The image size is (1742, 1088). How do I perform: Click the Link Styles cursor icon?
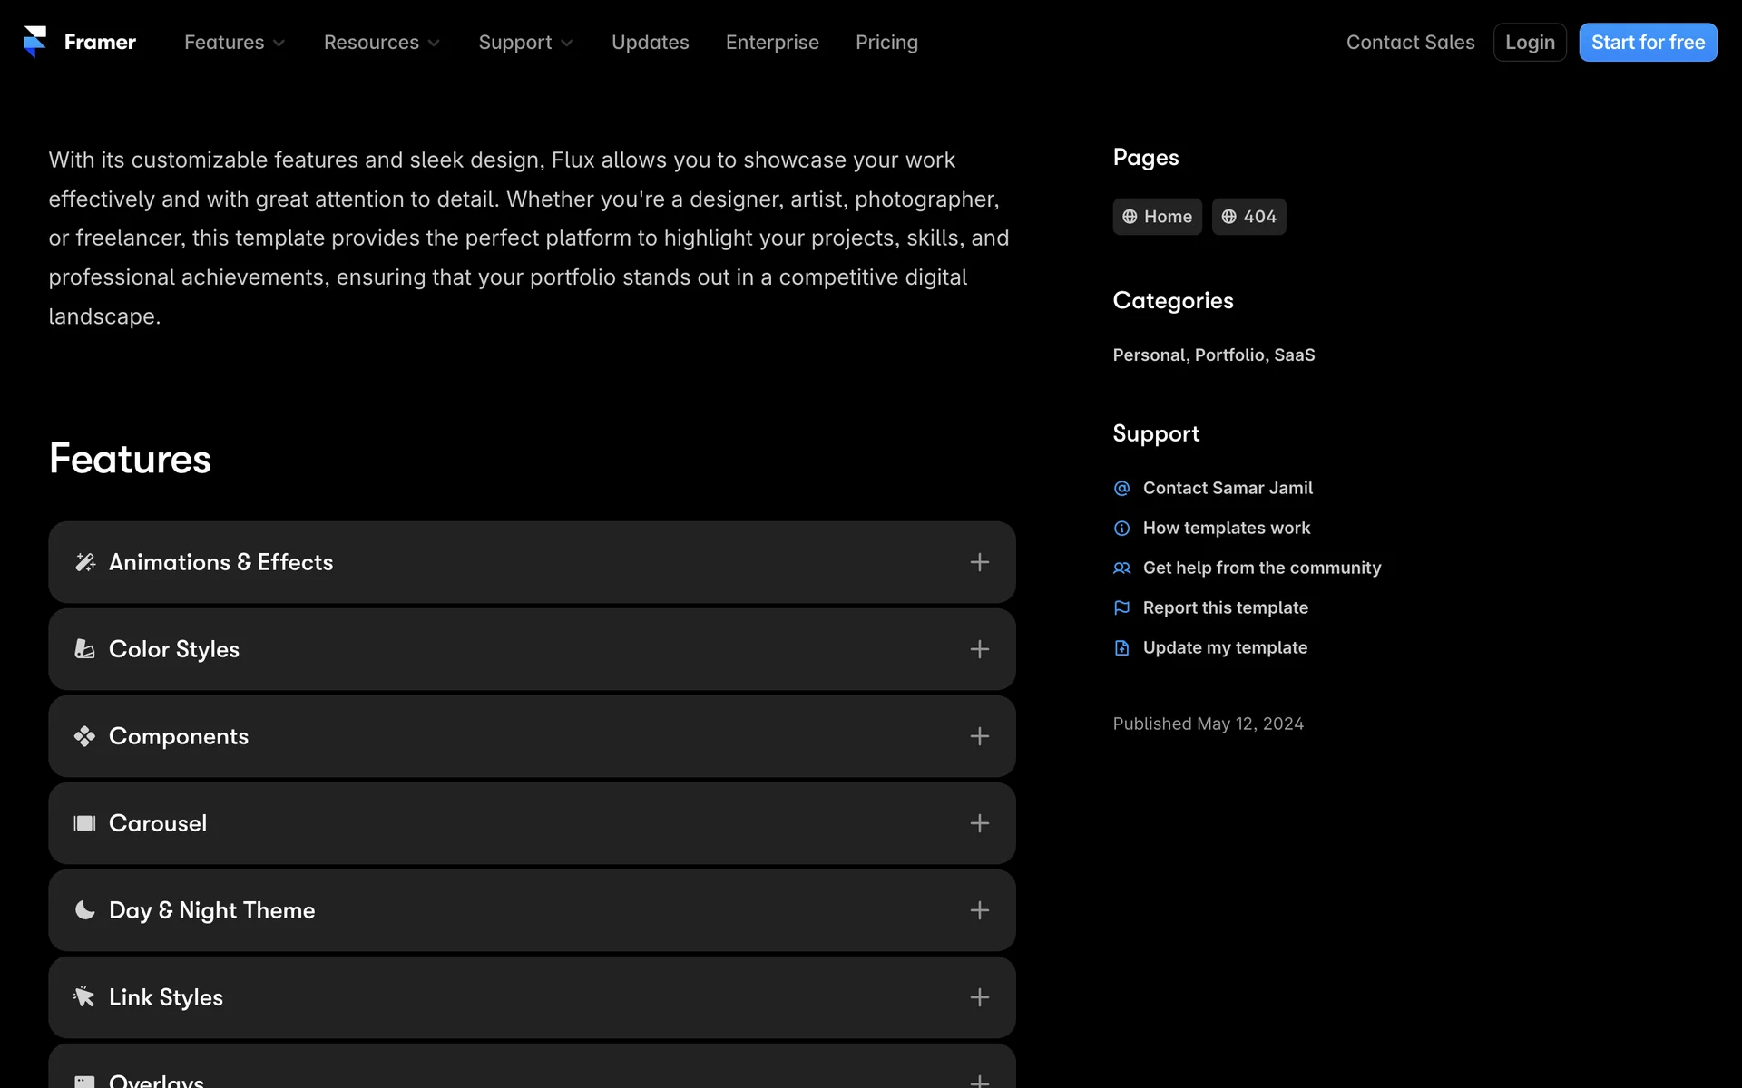pyautogui.click(x=84, y=997)
